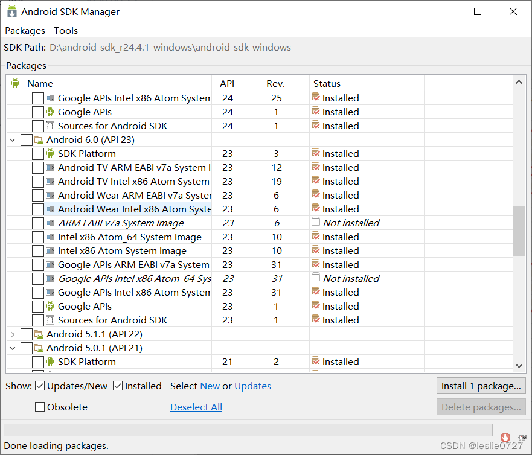Image resolution: width=532 pixels, height=455 pixels.
Task: Click not-installed status icon of ARM EABI v7a System Image
Action: 316,221
